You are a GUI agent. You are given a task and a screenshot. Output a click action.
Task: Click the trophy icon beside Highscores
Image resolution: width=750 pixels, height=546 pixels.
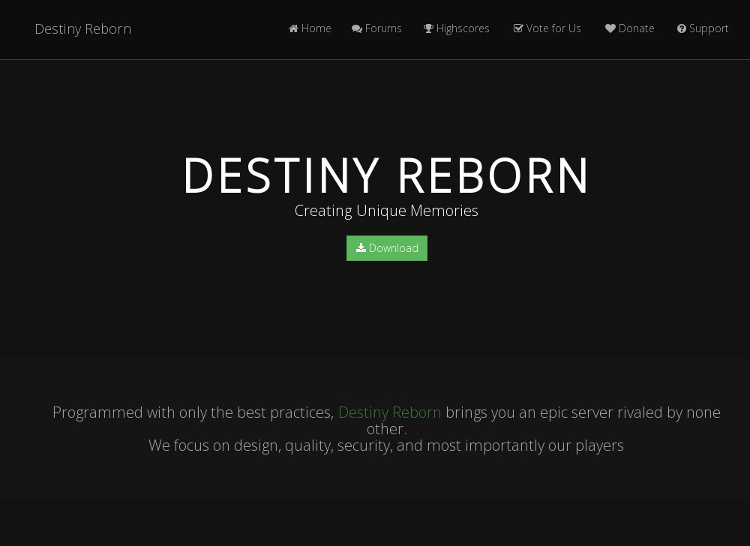[428, 28]
